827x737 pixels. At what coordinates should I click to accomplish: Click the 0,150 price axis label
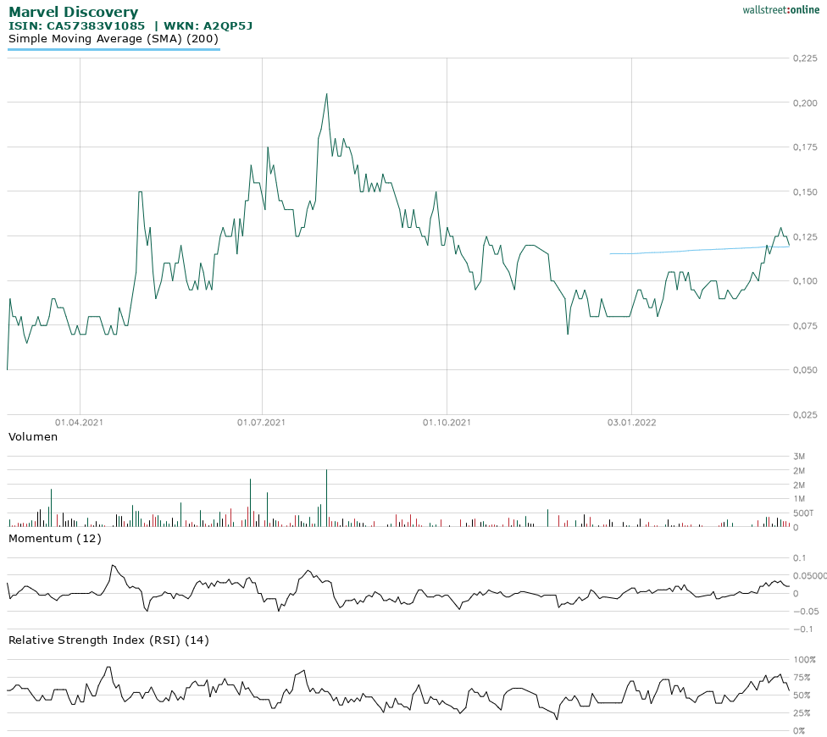click(805, 192)
